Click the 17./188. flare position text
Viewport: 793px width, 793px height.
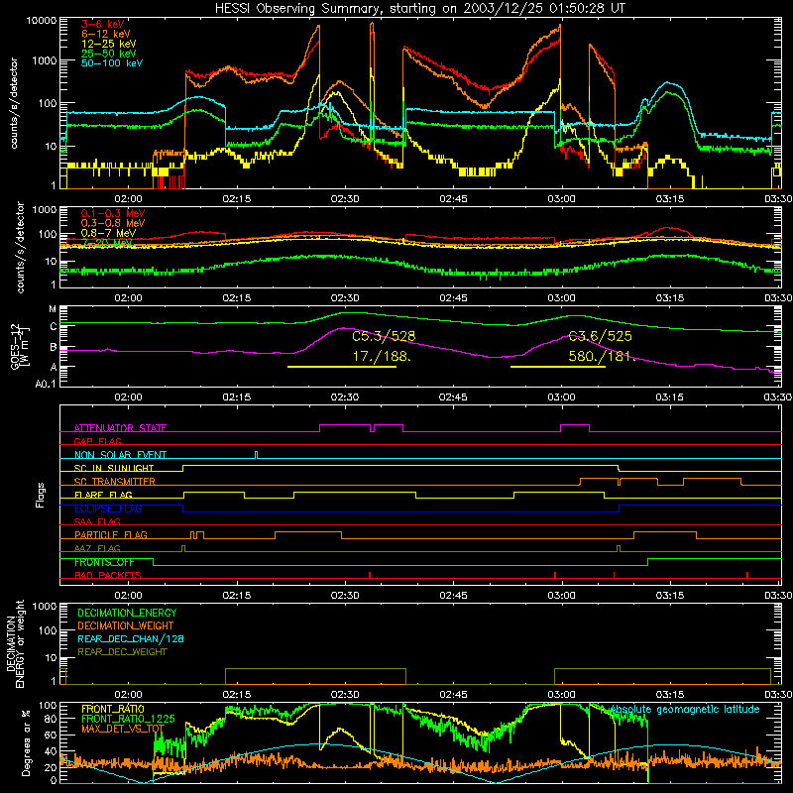[x=382, y=356]
